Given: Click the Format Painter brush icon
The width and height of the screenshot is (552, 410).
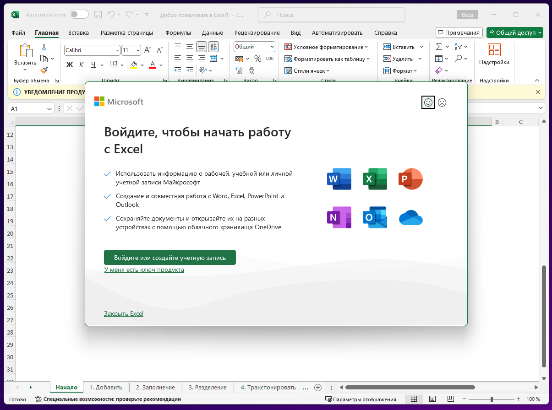Looking at the screenshot, I should (44, 70).
